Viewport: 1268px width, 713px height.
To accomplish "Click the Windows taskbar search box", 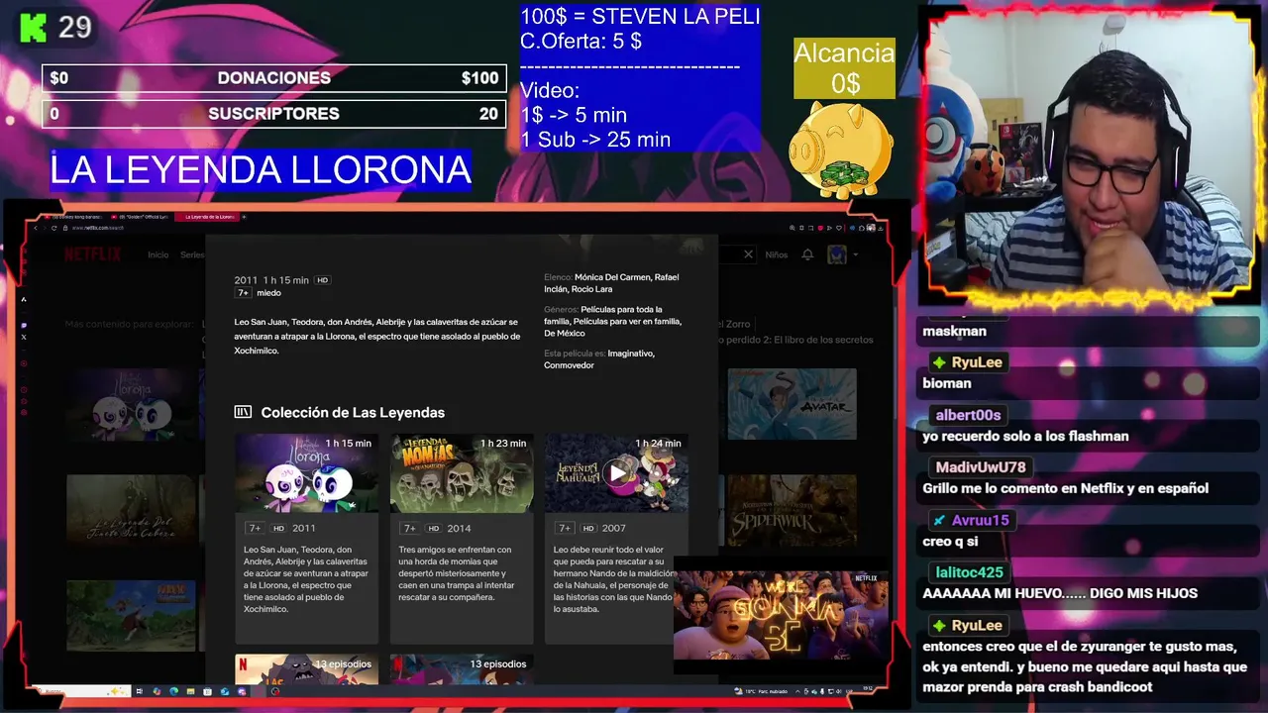I will pos(81,690).
